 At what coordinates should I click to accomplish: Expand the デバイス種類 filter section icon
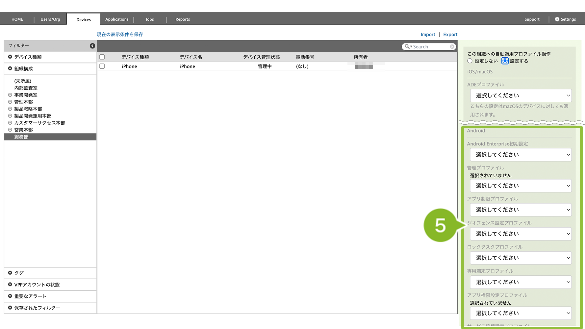tap(10, 57)
